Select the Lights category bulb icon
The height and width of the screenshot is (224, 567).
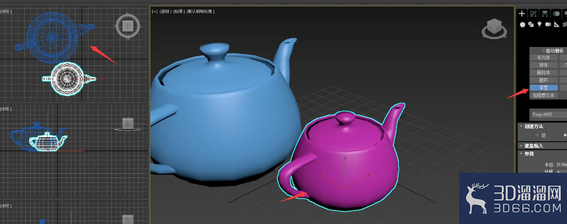539,25
